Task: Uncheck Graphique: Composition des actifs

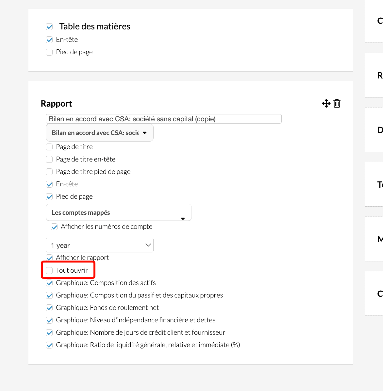Action: click(x=49, y=283)
